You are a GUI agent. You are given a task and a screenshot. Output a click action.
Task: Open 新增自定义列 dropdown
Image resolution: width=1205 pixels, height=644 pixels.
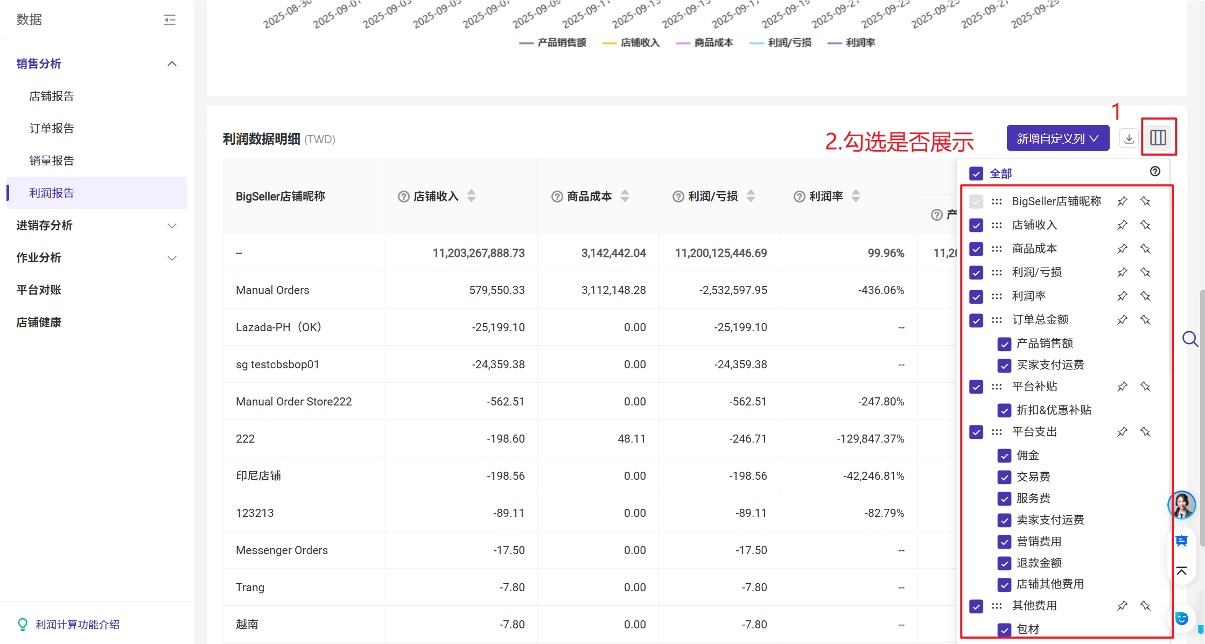1057,138
